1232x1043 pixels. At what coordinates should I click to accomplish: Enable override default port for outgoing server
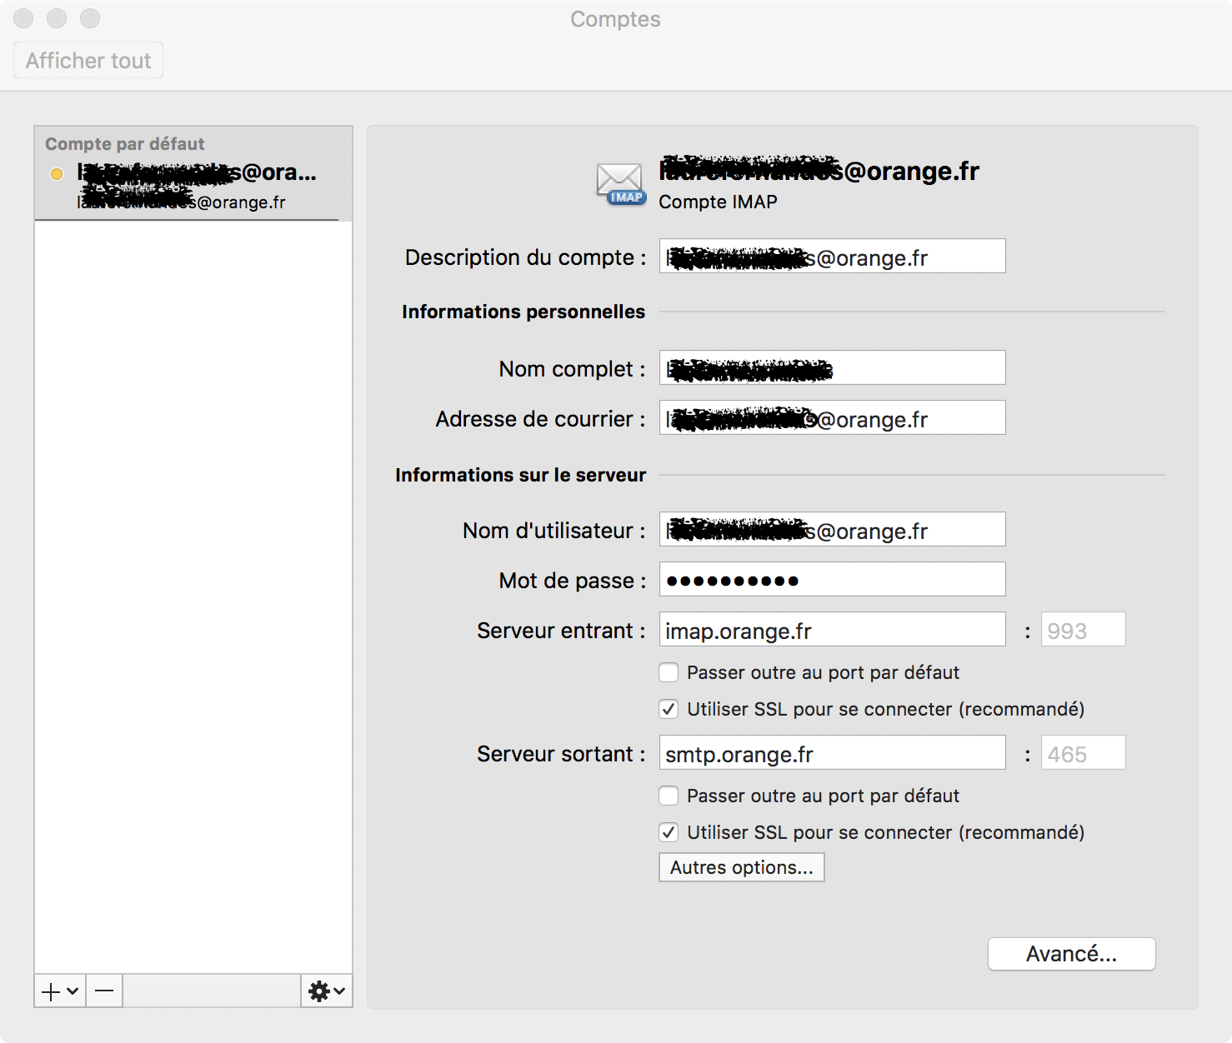click(669, 796)
